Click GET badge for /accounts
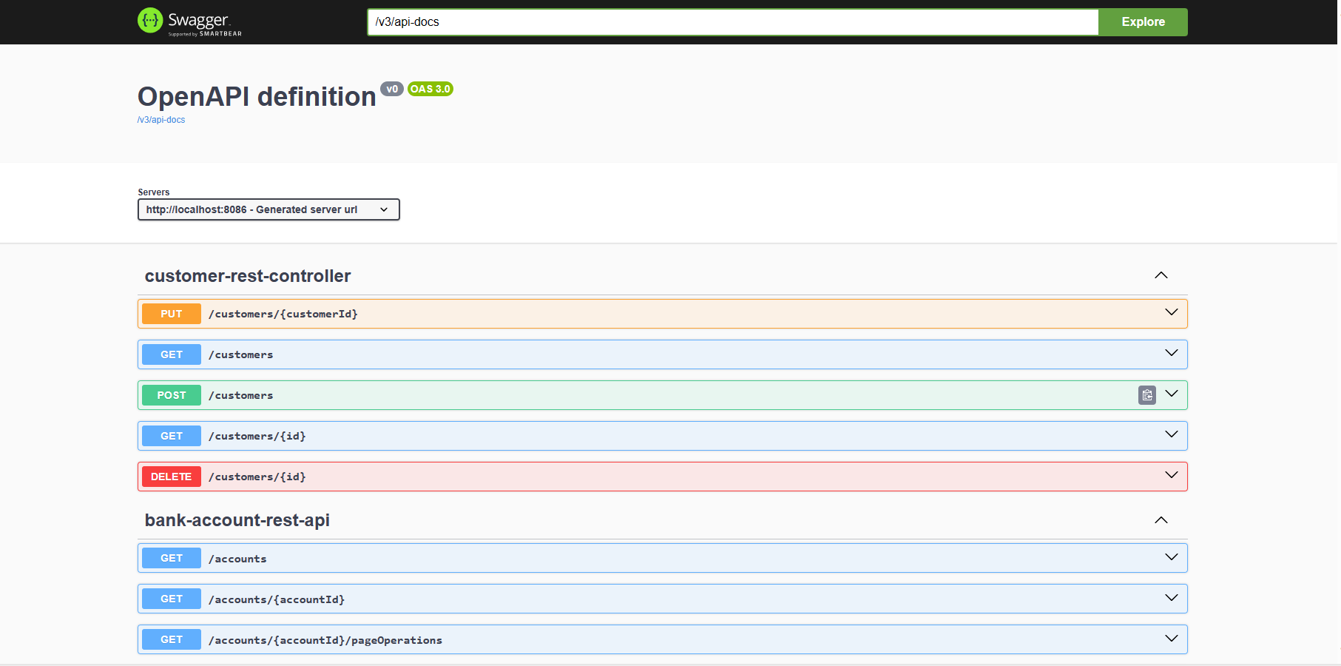This screenshot has height=666, width=1341. coord(172,558)
